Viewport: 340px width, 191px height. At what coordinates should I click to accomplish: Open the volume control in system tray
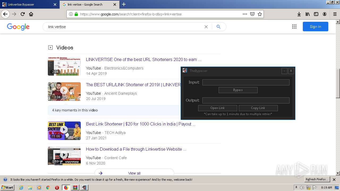point(302,188)
